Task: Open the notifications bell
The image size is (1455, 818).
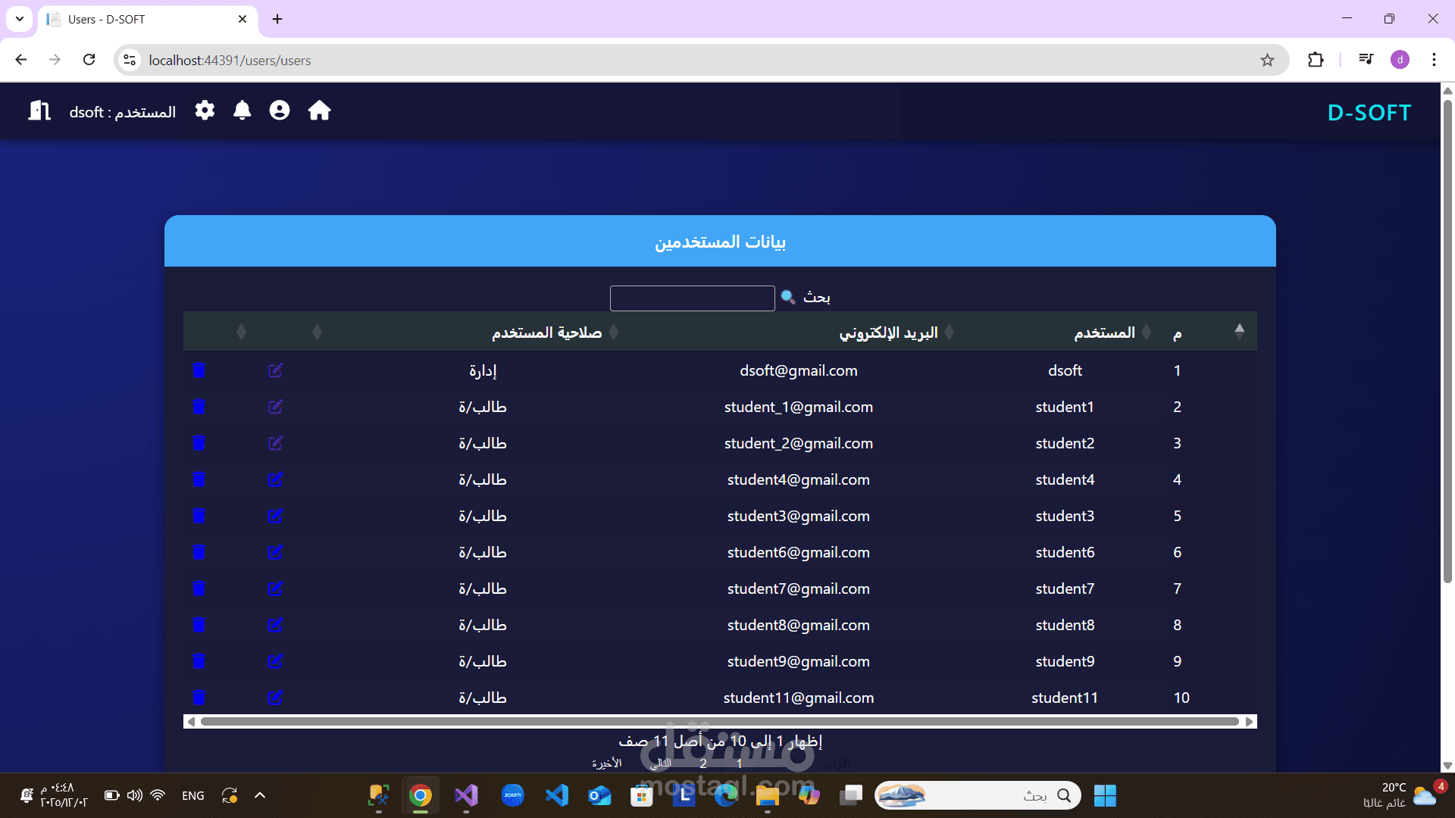Action: tap(242, 111)
